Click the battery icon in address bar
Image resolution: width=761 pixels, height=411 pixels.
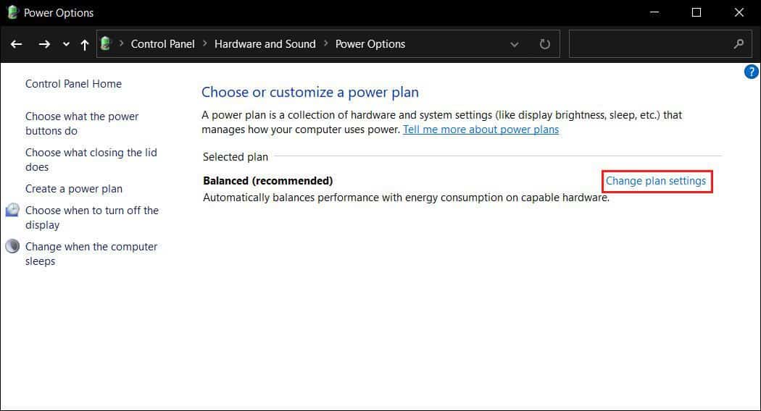point(106,43)
